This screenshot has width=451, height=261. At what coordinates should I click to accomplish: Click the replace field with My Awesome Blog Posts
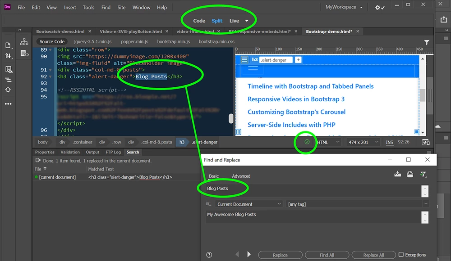tap(313, 217)
